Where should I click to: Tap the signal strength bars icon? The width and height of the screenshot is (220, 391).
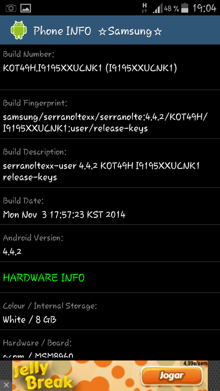(157, 9)
